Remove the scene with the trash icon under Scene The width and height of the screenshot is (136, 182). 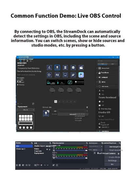click(x=20, y=165)
